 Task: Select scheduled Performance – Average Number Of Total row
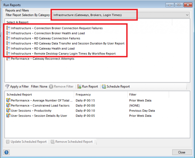(42, 100)
